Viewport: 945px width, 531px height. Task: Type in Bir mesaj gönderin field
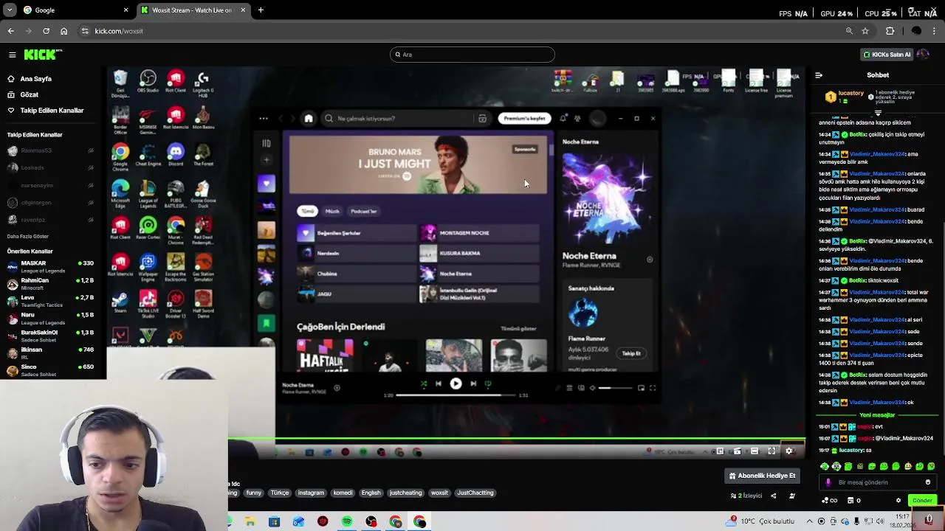tap(877, 482)
